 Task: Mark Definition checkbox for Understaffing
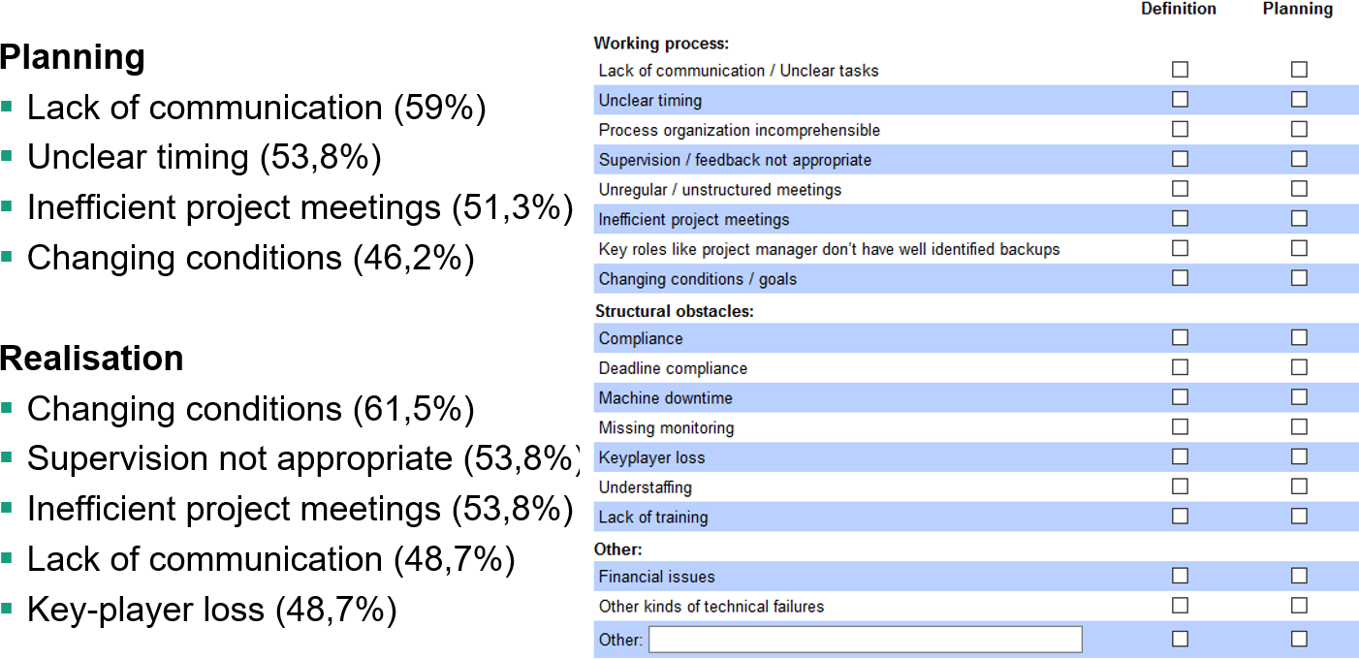1180,486
